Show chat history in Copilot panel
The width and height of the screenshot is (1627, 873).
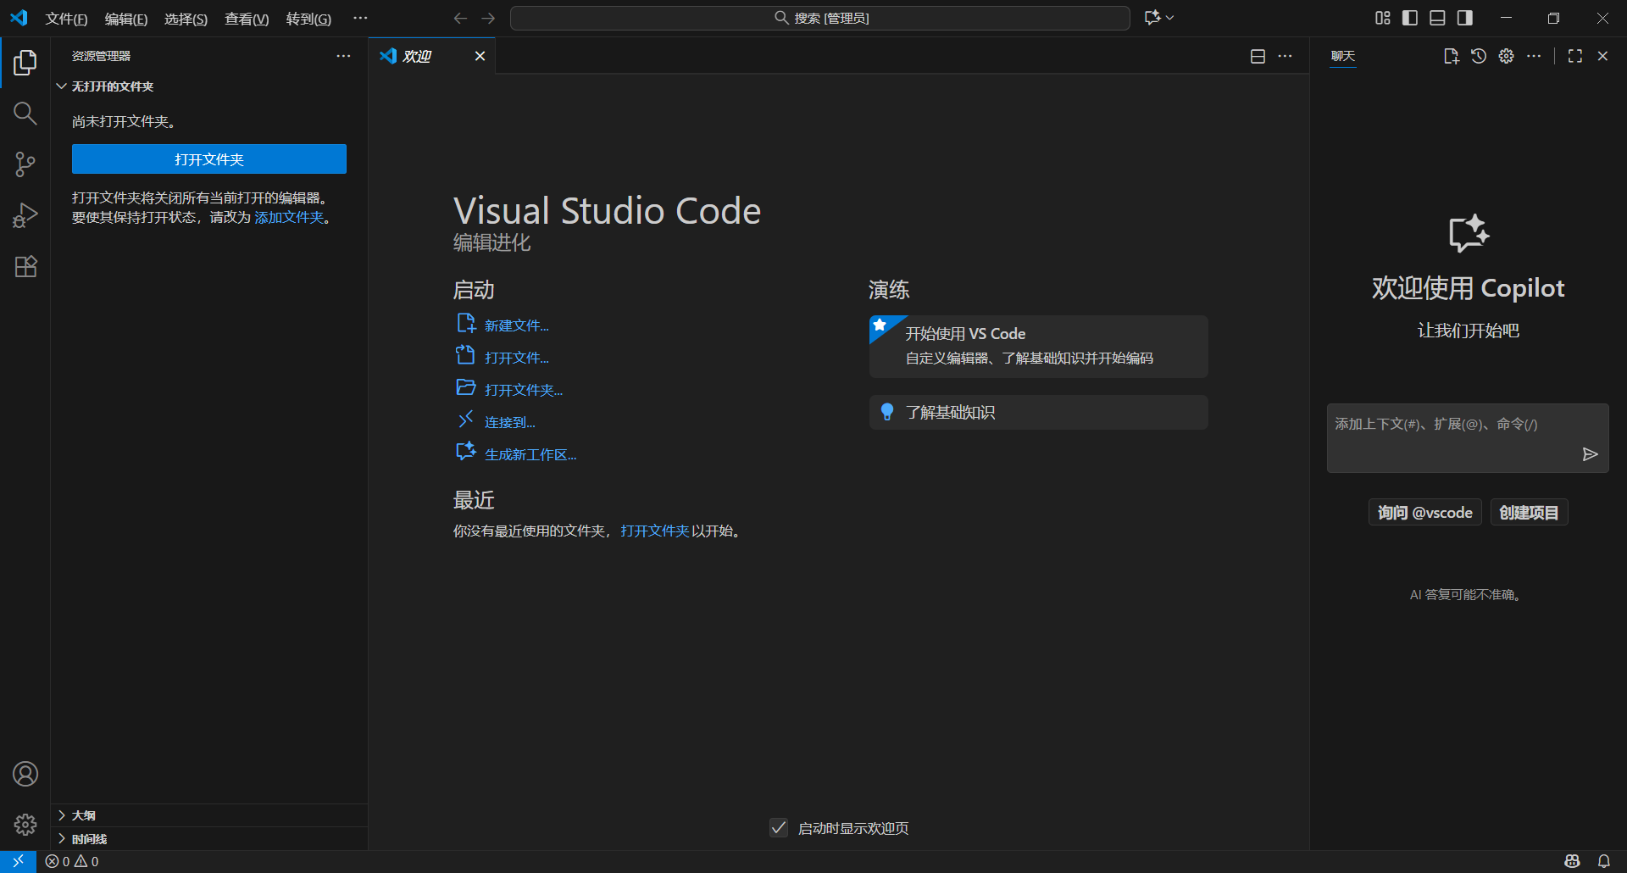click(1479, 56)
